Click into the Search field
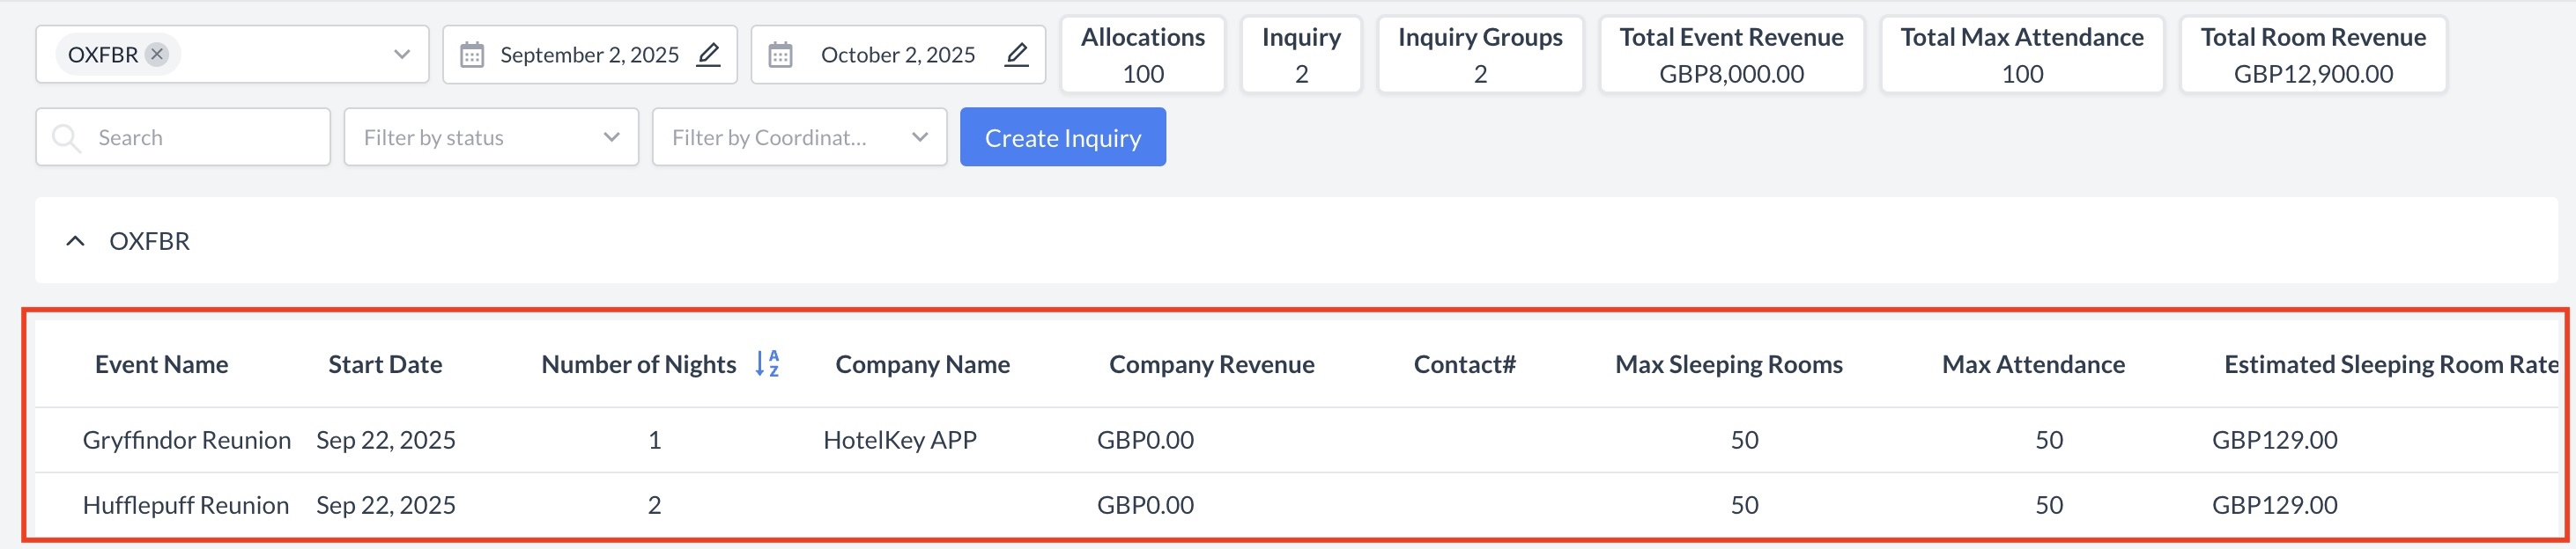This screenshot has height=549, width=2576. pyautogui.click(x=200, y=138)
